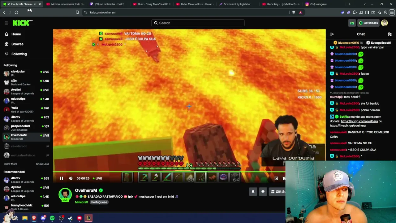Open funnyhoodvidz in Recommended list

[26, 207]
